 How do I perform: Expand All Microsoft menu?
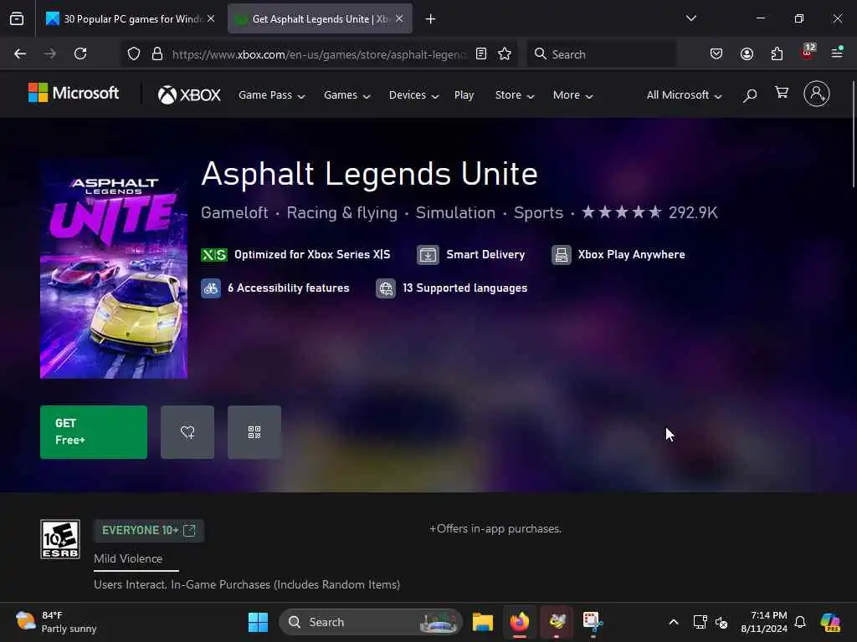685,95
